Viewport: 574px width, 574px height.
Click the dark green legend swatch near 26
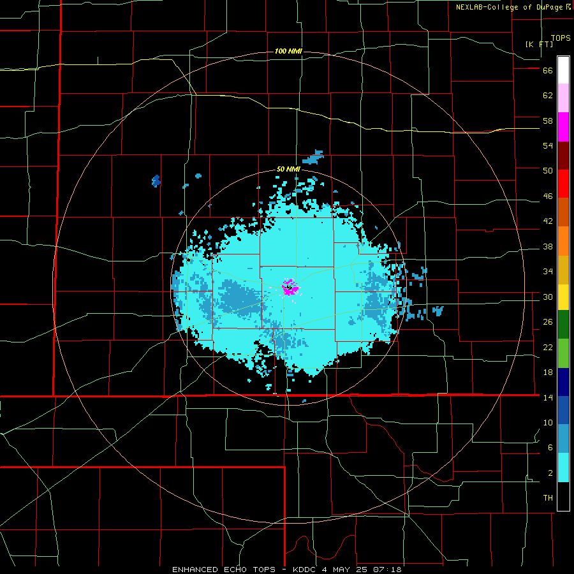pos(563,325)
